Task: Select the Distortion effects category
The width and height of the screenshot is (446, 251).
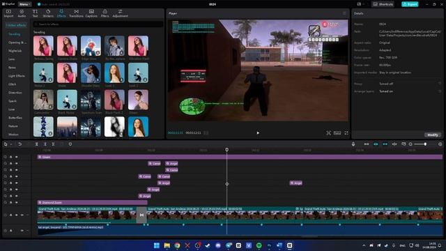Action: point(15,93)
